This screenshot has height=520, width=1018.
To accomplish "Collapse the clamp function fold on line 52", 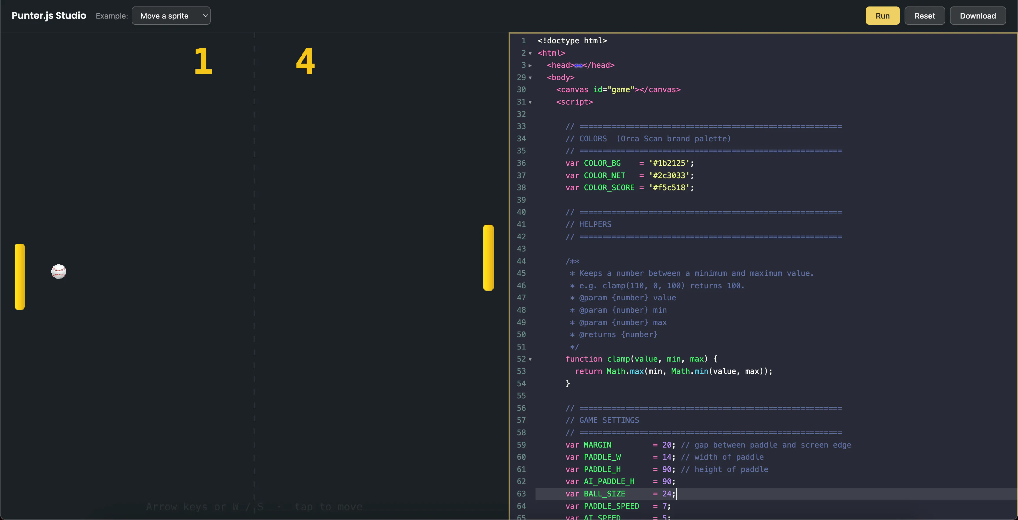I will (530, 360).
